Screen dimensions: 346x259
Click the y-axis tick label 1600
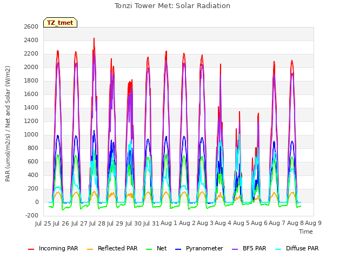[31, 94]
